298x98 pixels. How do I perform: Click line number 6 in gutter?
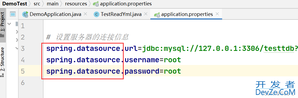coord(23,83)
